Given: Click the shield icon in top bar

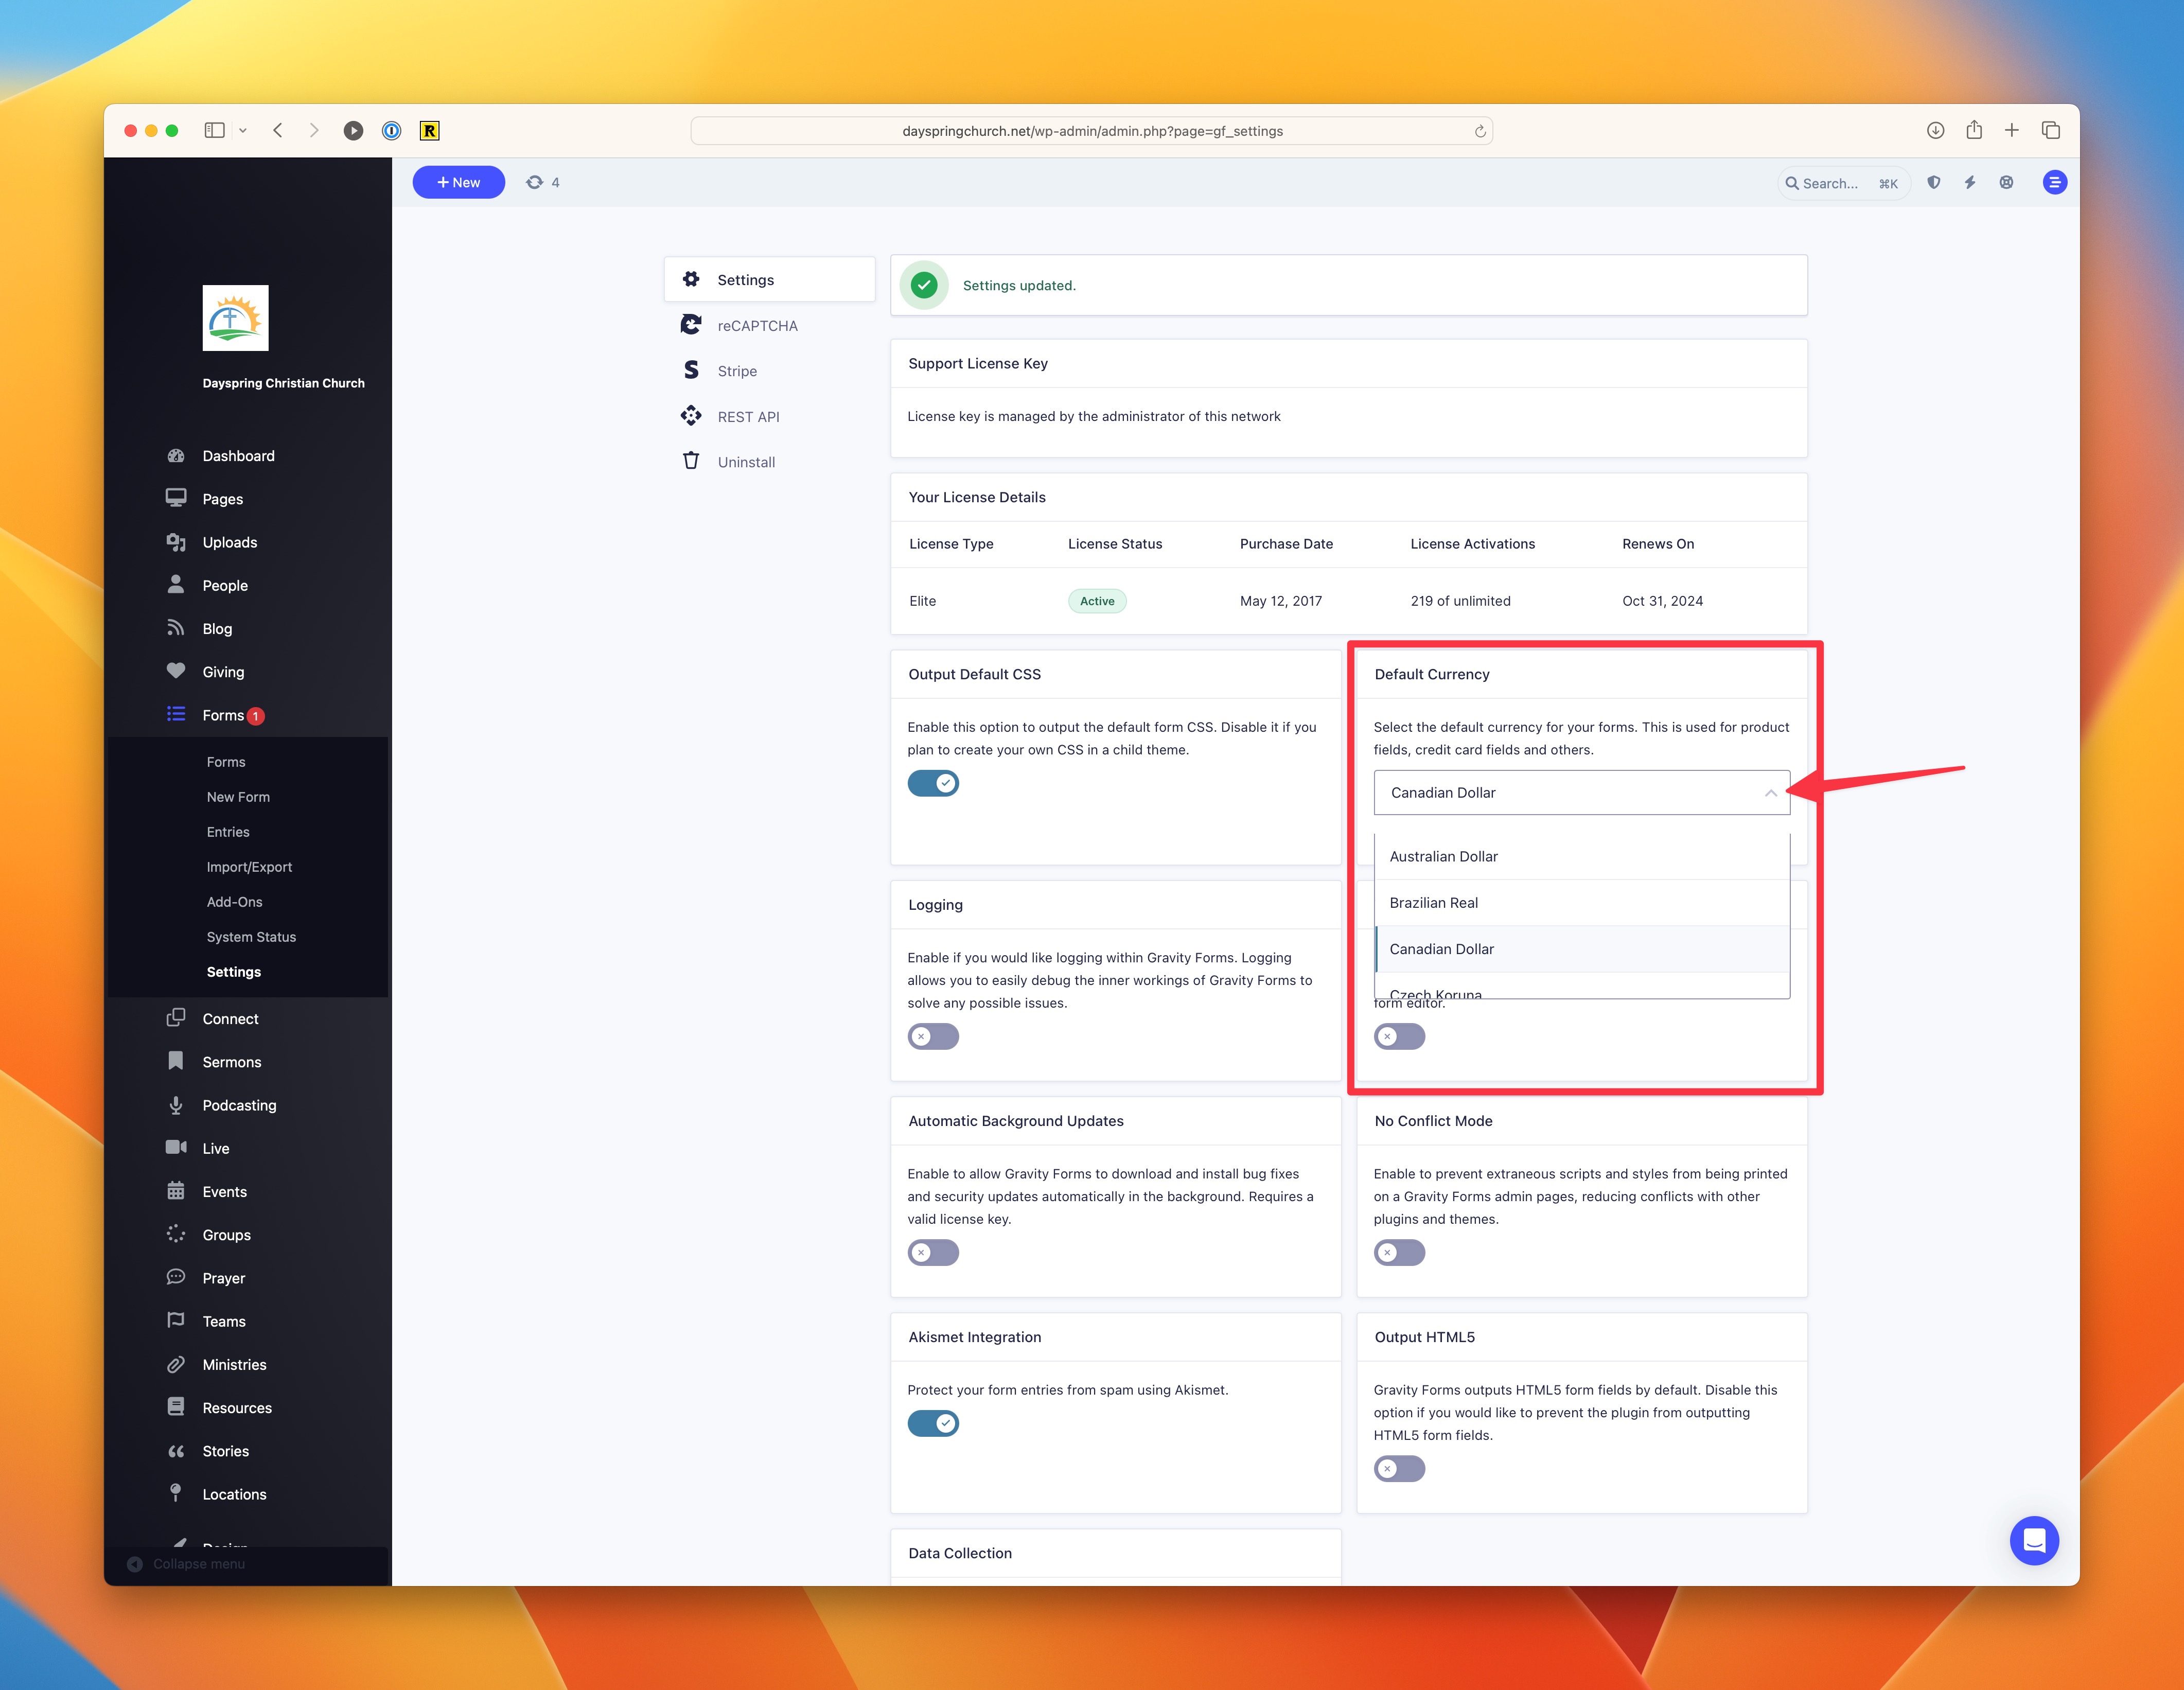Looking at the screenshot, I should 1934,182.
